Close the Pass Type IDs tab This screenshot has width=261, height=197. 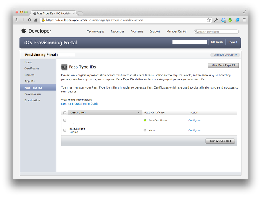pyautogui.click(x=74, y=13)
